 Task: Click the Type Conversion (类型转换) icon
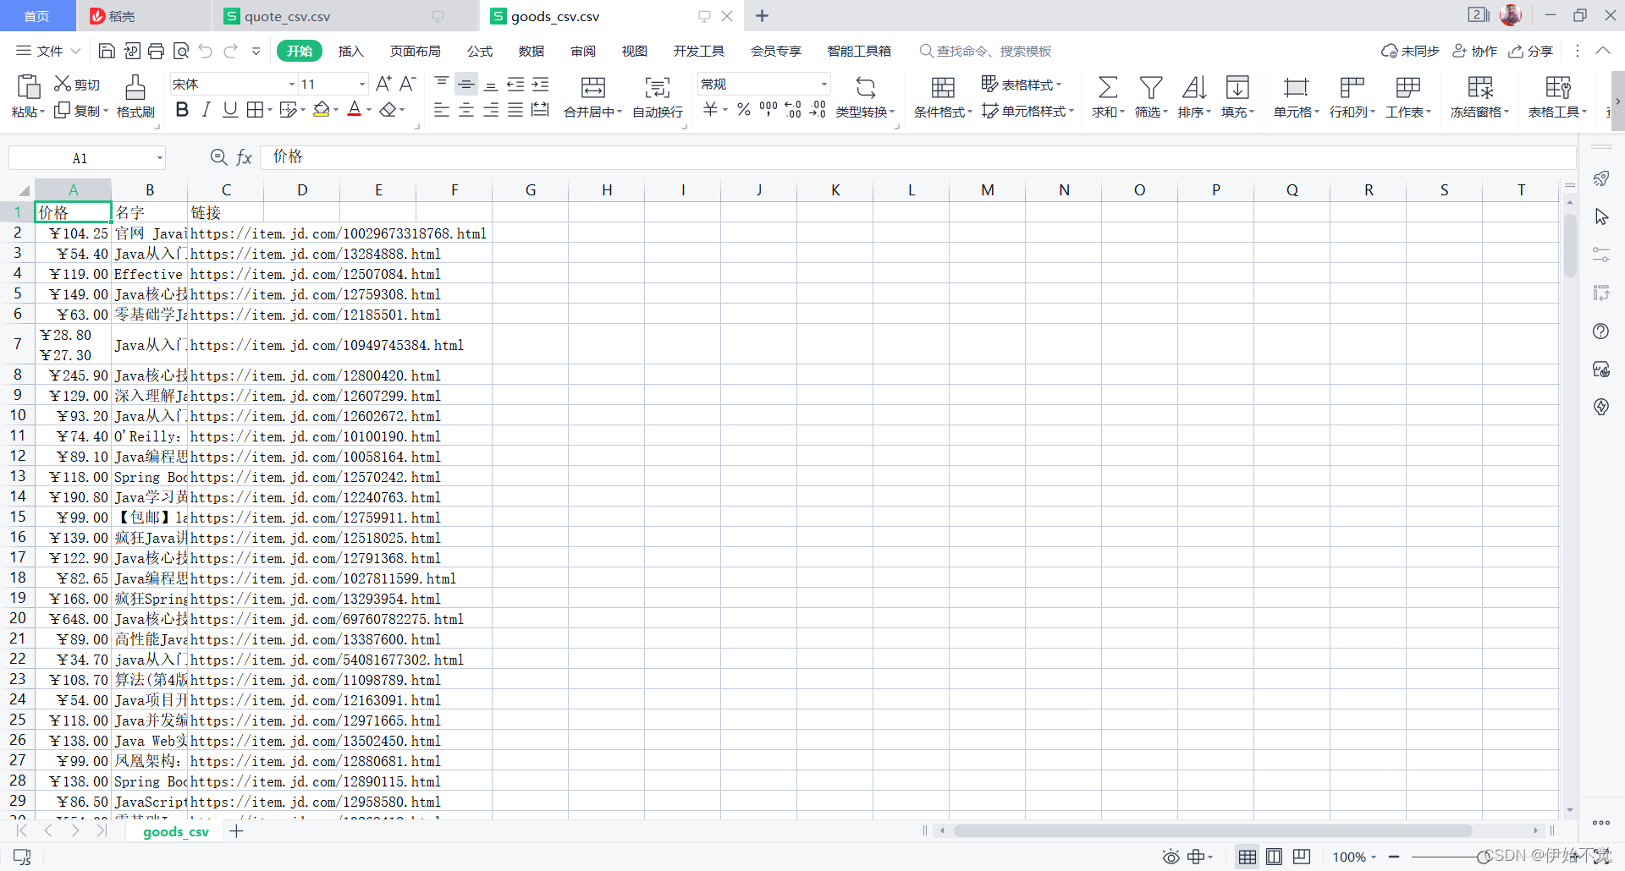(x=865, y=87)
